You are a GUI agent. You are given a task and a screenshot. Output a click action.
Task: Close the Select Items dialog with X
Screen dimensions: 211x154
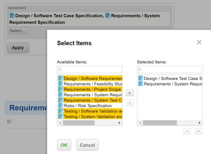199,42
